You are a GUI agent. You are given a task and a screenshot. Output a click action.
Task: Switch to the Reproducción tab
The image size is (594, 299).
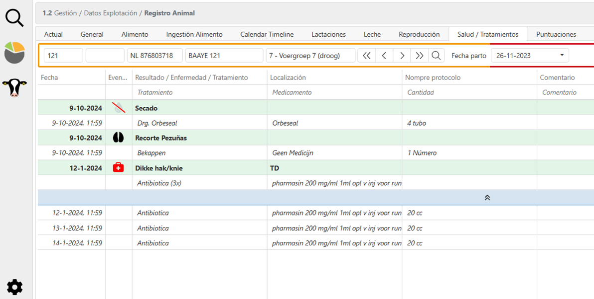419,34
